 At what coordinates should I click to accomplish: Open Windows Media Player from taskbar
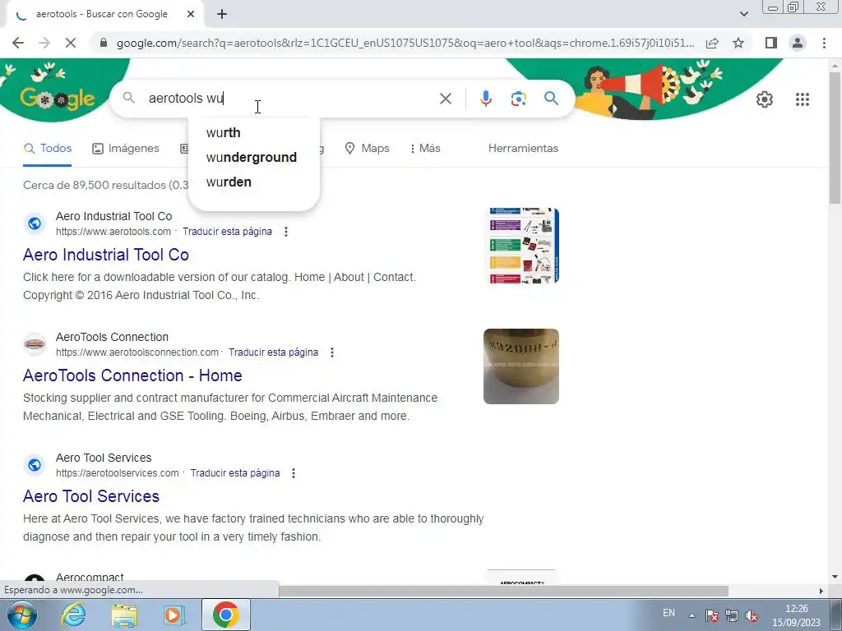coord(174,615)
